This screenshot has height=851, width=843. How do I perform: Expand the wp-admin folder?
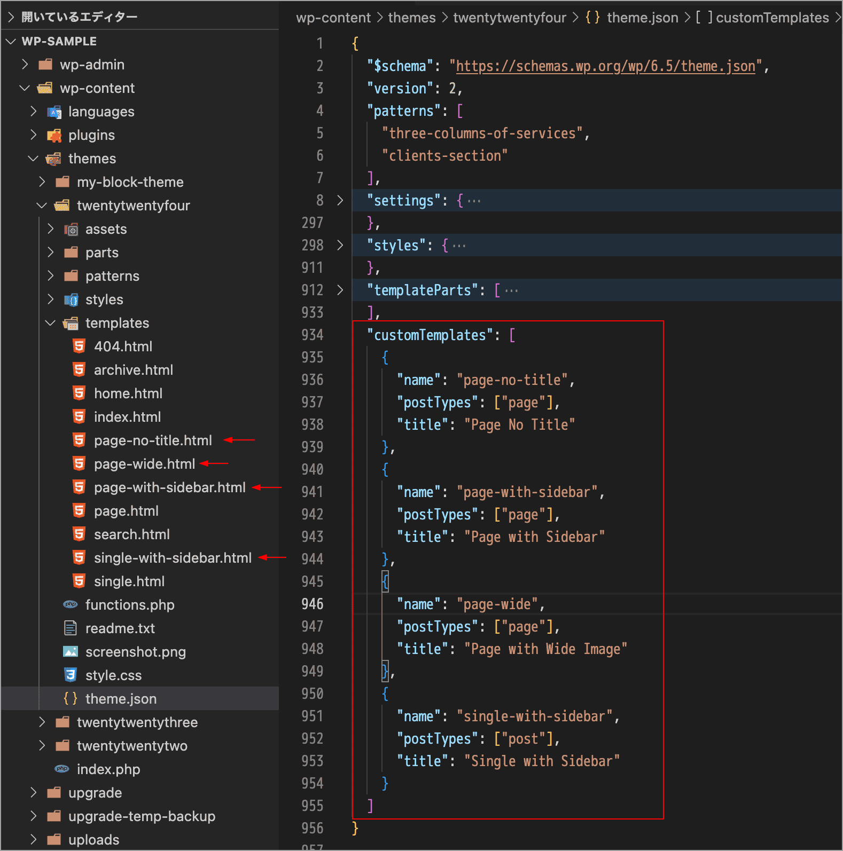[25, 65]
